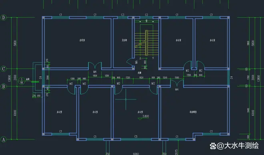The height and width of the screenshot is (155, 264).
Task: Click the 3.800 elevation text
Action: click(x=146, y=116)
